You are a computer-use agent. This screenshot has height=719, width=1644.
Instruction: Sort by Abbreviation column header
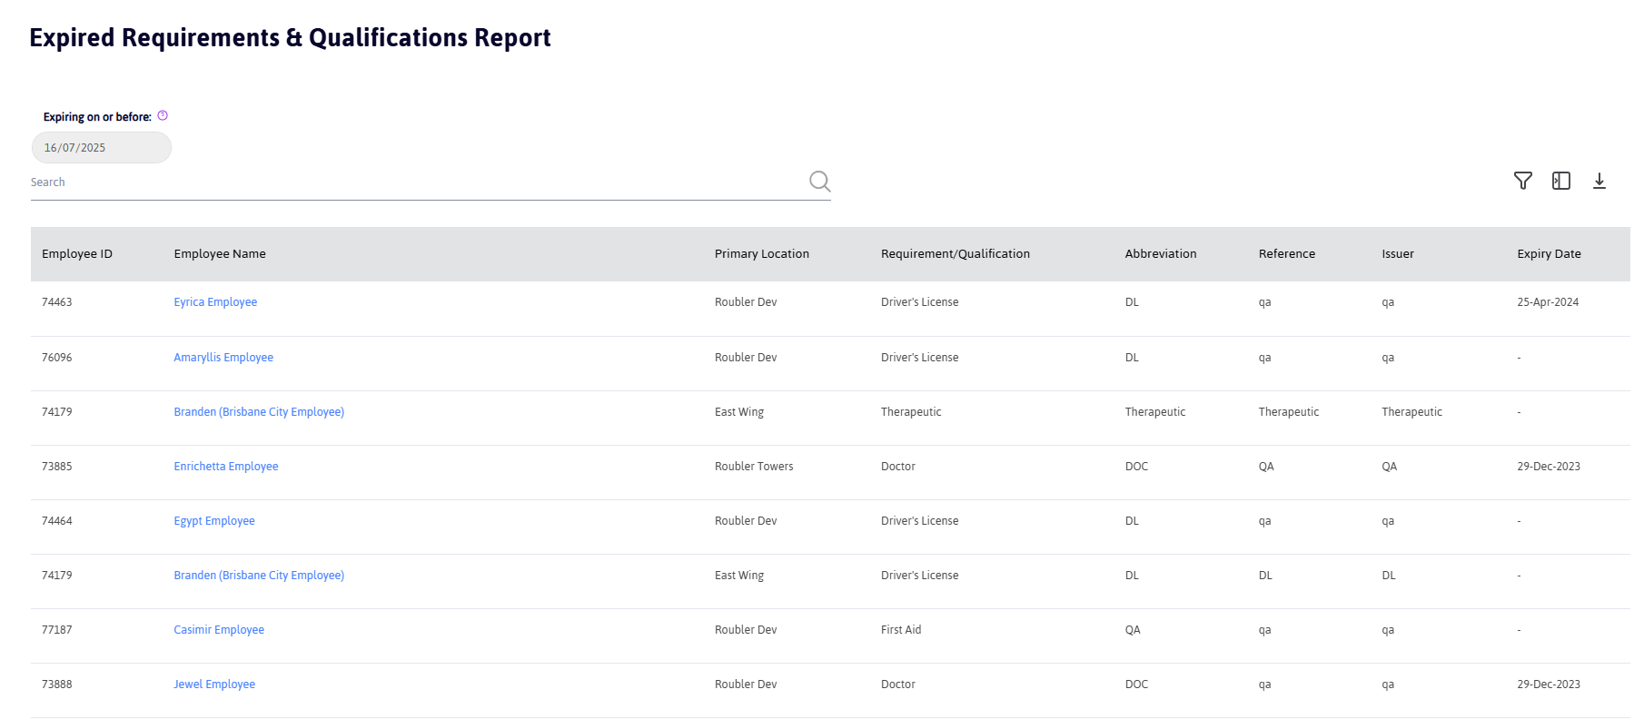point(1161,254)
